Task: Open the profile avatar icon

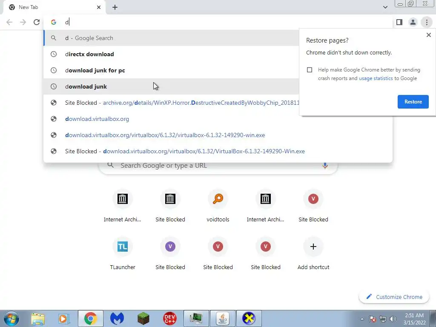Action: coord(413,22)
